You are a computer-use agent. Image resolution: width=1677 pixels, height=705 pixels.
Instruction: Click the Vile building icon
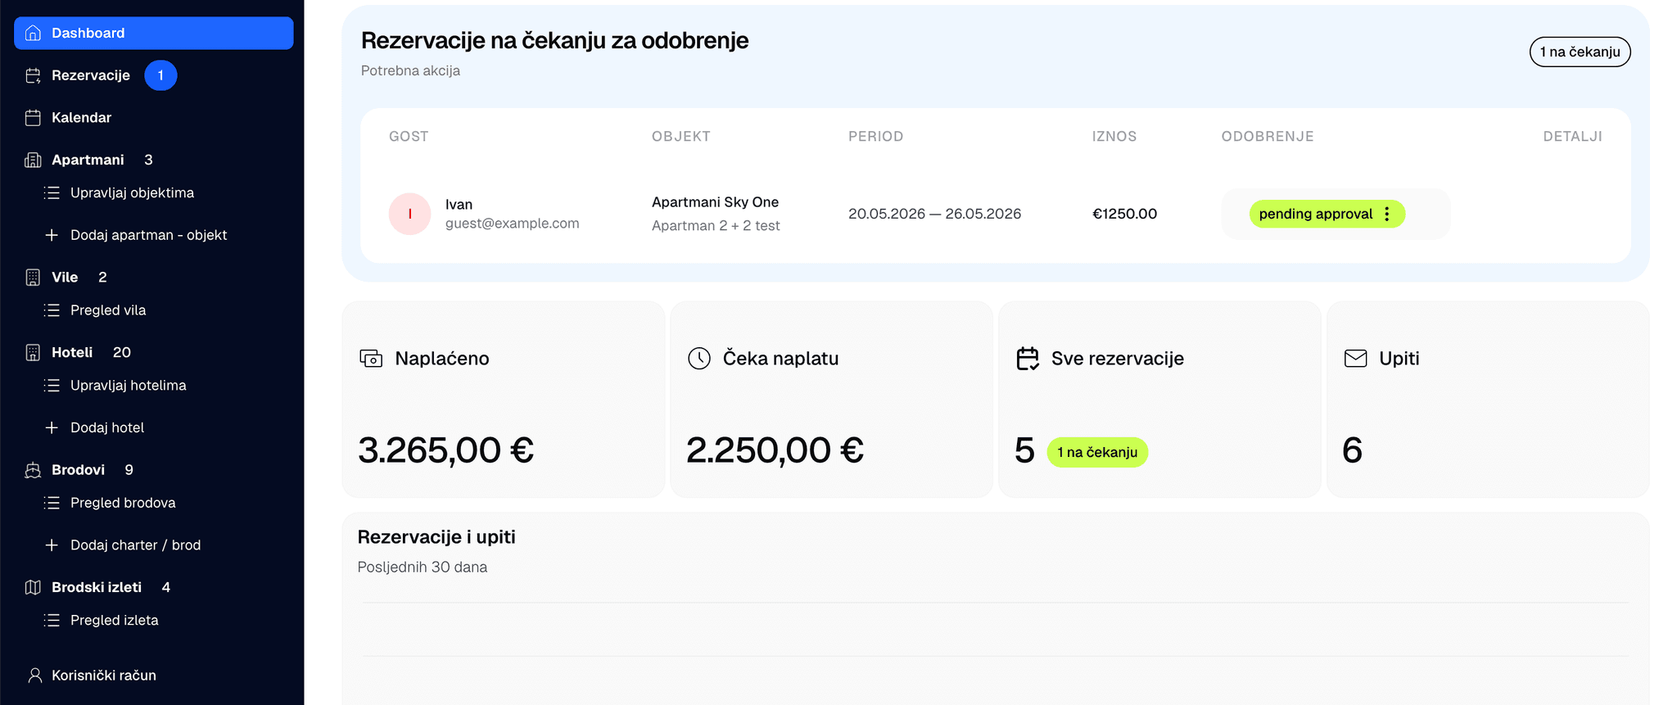coord(33,277)
